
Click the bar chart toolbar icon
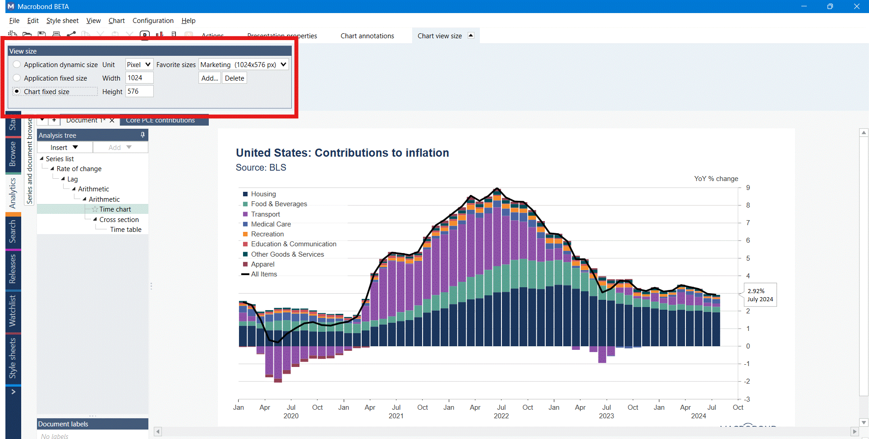coord(159,34)
